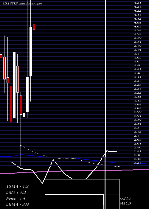This screenshot has height=209, width=149.
Task: Click the 2.37 price axis label
Action: point(138,163)
